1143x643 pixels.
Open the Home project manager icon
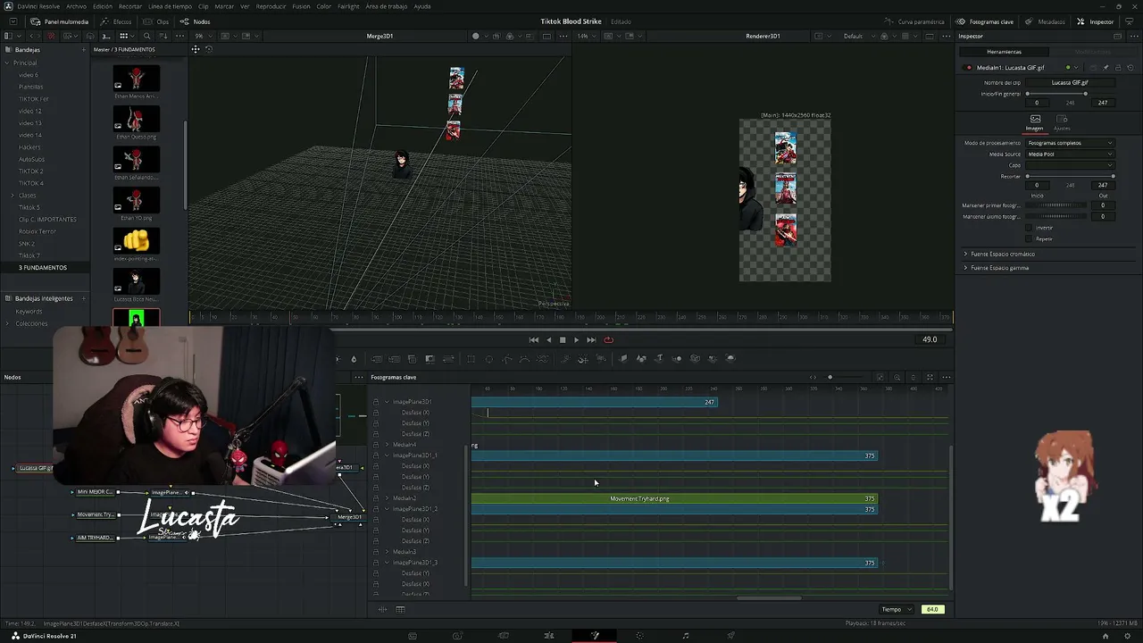(x=1105, y=636)
